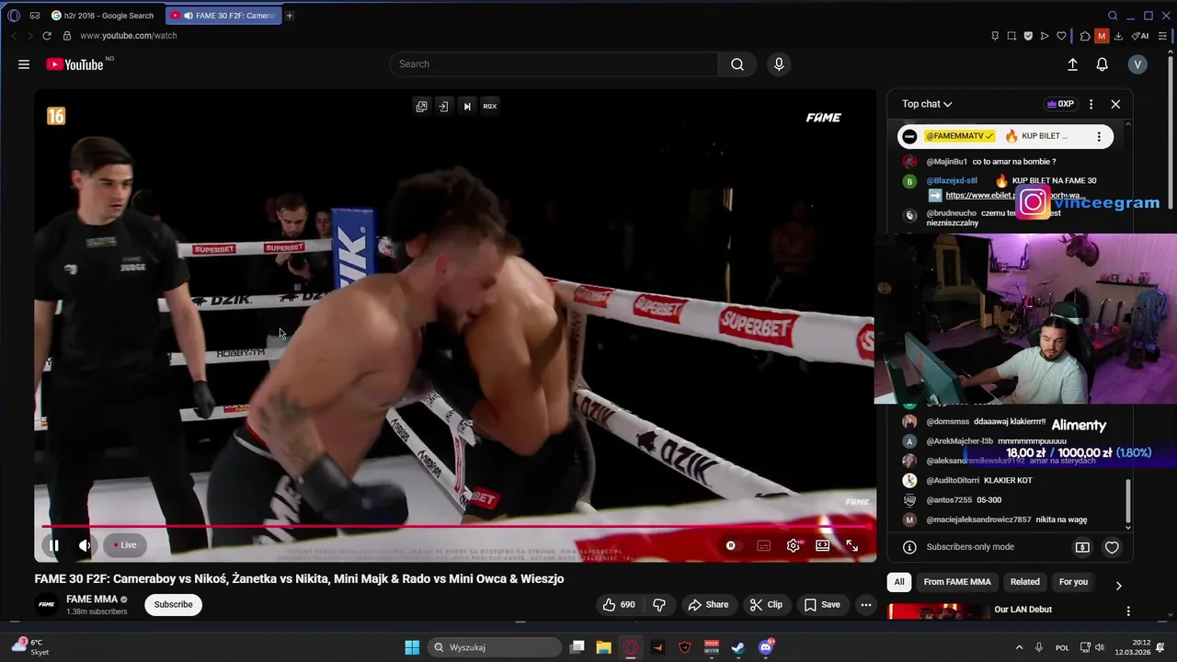This screenshot has width=1177, height=662.
Task: Open more actions ellipsis under video
Action: (x=866, y=604)
